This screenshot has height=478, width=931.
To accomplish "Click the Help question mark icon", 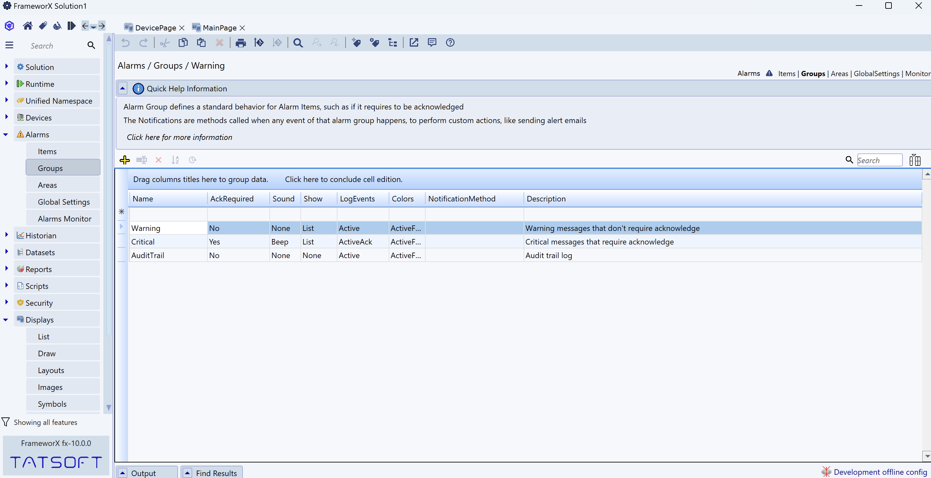I will click(450, 43).
